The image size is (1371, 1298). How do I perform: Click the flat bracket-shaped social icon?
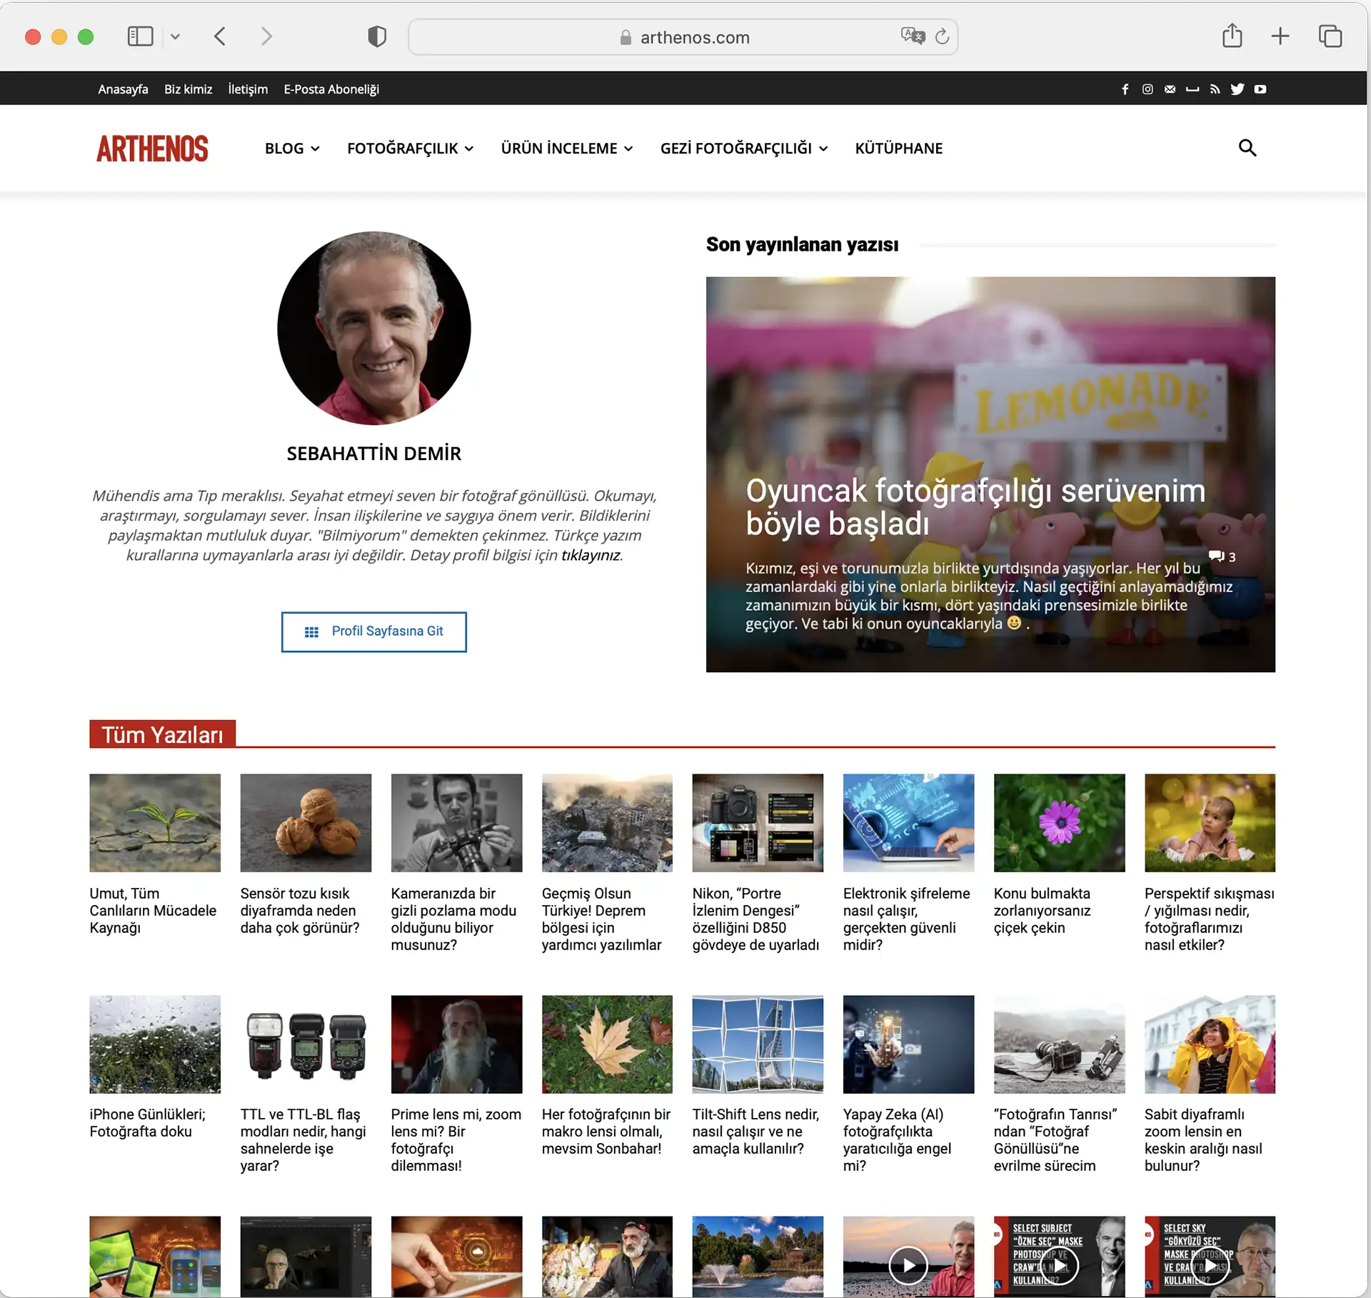(x=1192, y=89)
